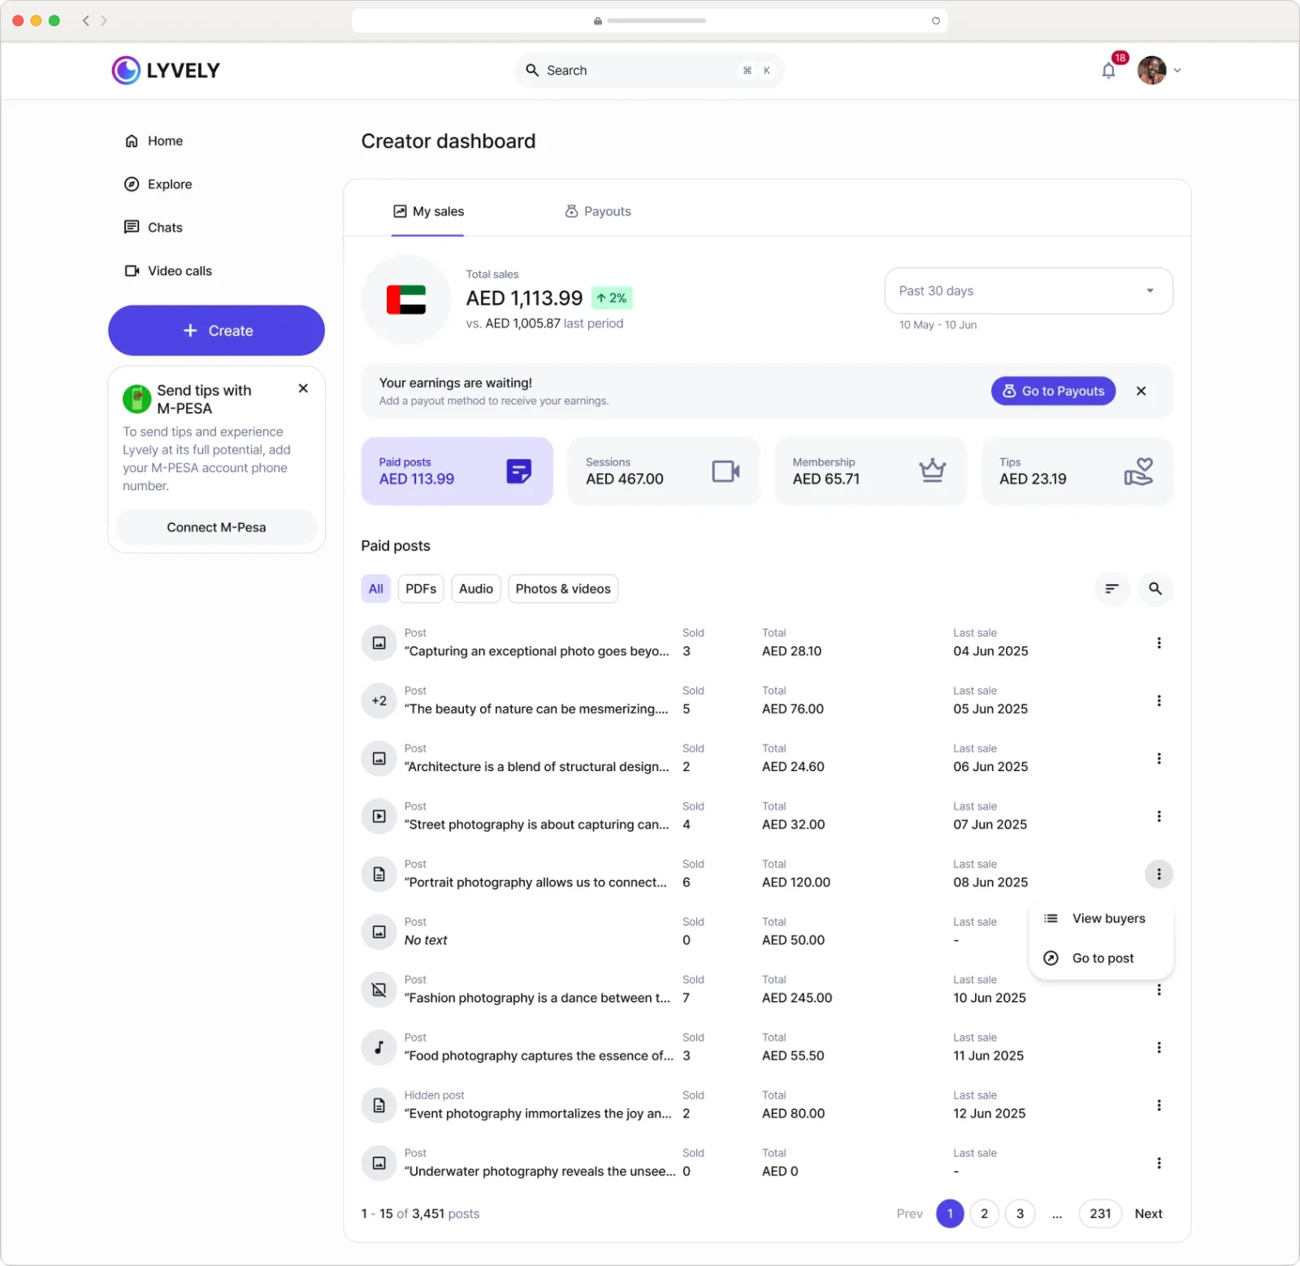Click the search paid posts icon
Screen dimensions: 1300x1266
pos(1155,589)
